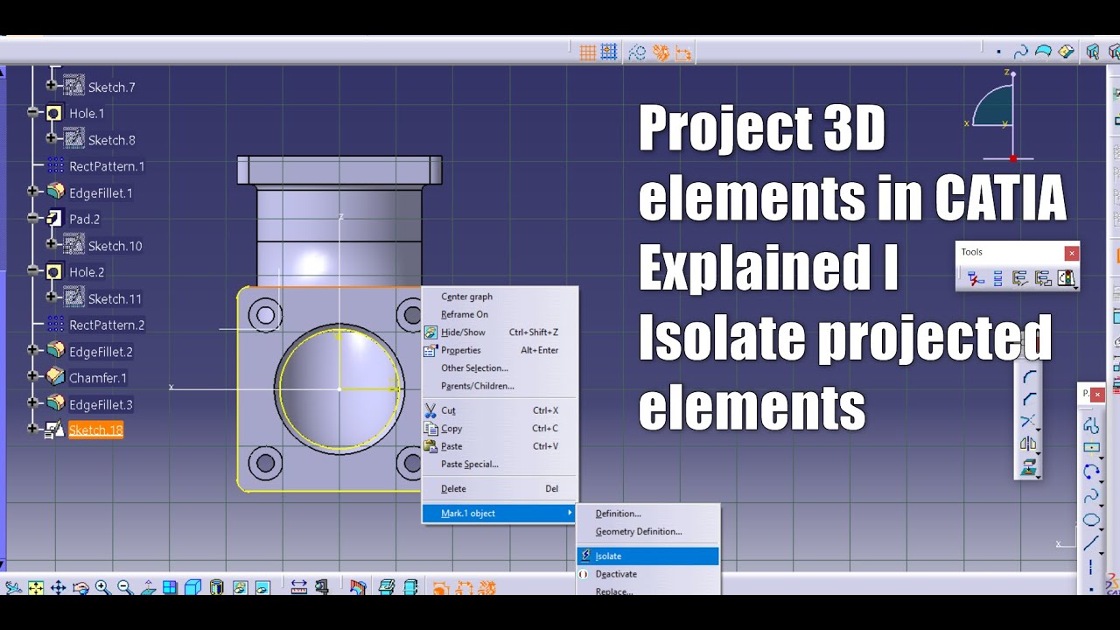Open the multi-view window icon
1120x630 pixels.
pos(171,587)
